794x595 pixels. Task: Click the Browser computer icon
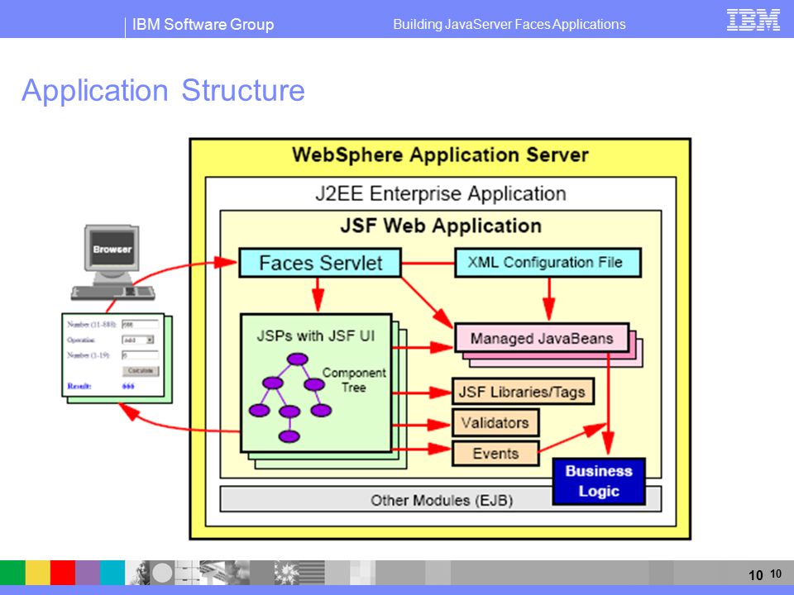tap(112, 263)
